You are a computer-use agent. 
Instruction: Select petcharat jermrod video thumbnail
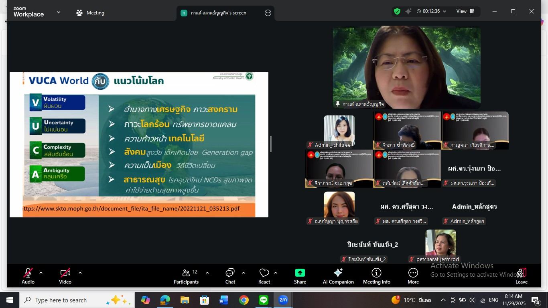point(440,243)
